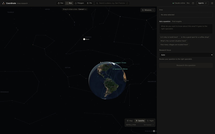Select the Pan tool

pyautogui.click(x=61, y=3)
